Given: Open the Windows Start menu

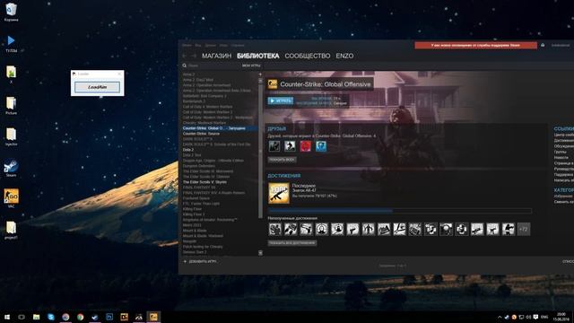Looking at the screenshot, I should pyautogui.click(x=7, y=317).
